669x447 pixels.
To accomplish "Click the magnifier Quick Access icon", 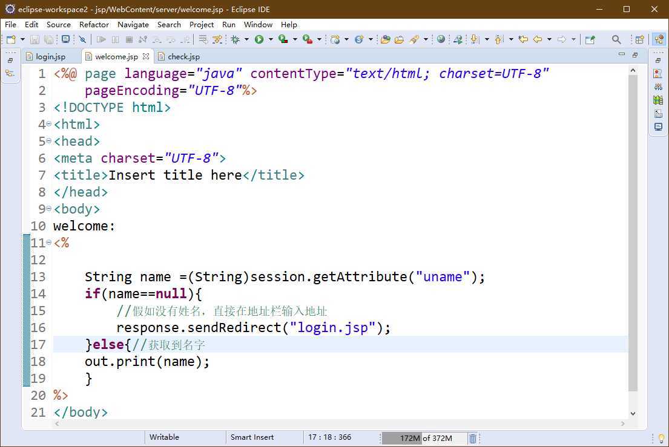I will pyautogui.click(x=616, y=40).
